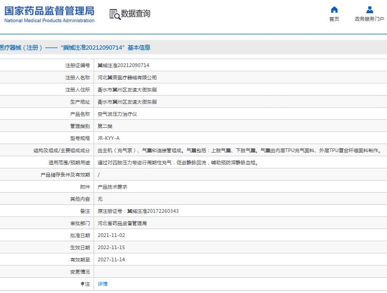Viewport: 387px width, 293px height.
Task: Click the 数据查询 search document icon
Action: [115, 14]
